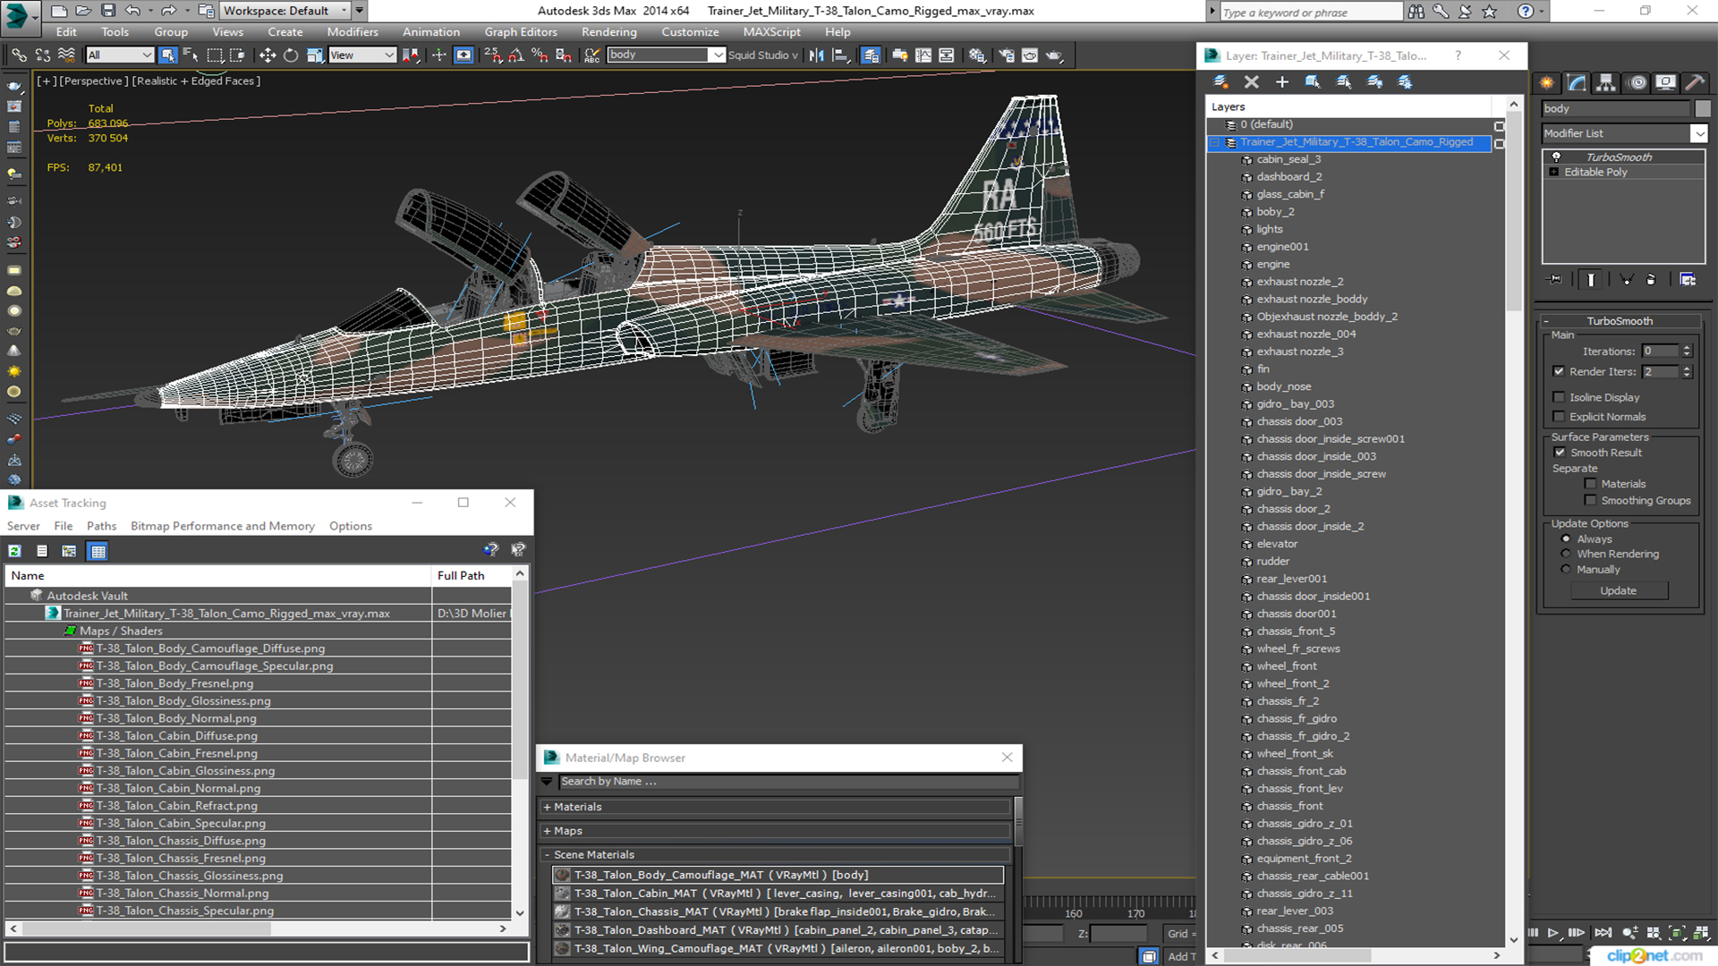Click the Create New Layer icon

pyautogui.click(x=1220, y=82)
